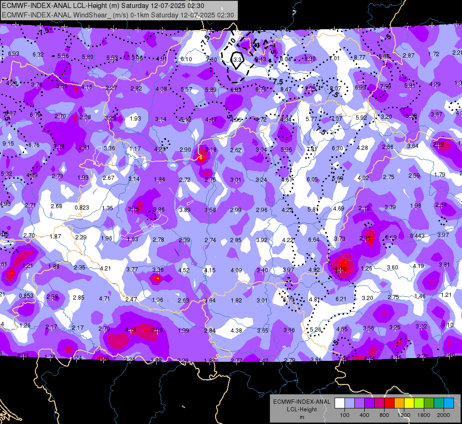
Task: Click the wind shear value 8.47
Action: [x=286, y=89]
